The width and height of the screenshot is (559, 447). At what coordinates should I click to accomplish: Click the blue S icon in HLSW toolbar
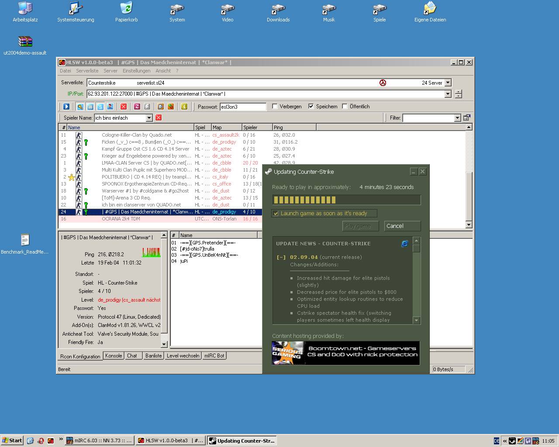(x=100, y=107)
